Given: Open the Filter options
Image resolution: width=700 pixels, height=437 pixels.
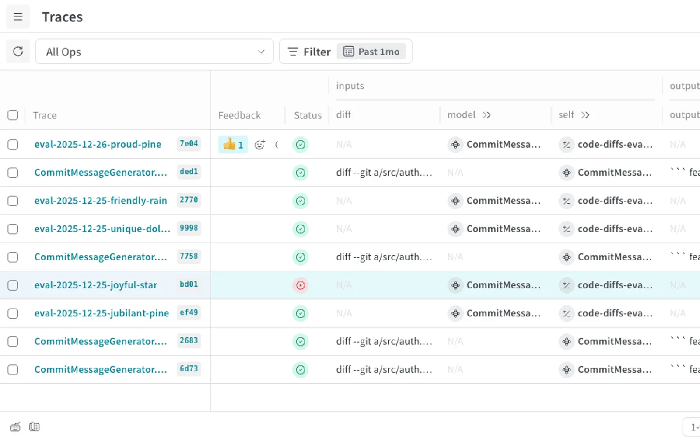Looking at the screenshot, I should (309, 52).
